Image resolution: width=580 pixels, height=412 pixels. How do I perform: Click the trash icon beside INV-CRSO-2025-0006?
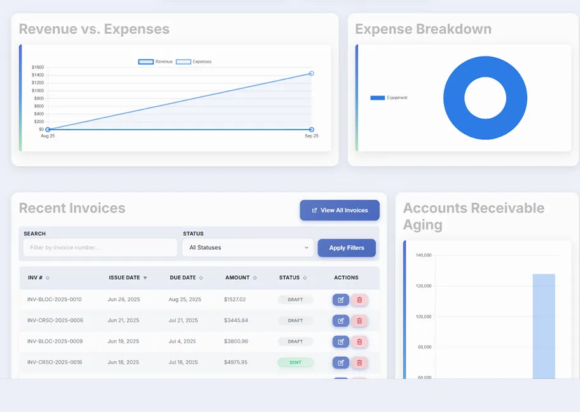pyautogui.click(x=360, y=320)
